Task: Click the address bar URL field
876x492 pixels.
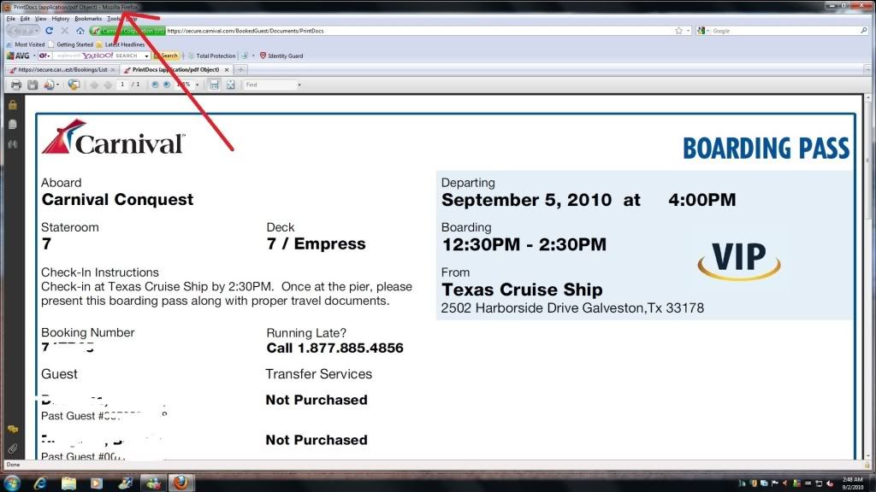Action: click(419, 31)
